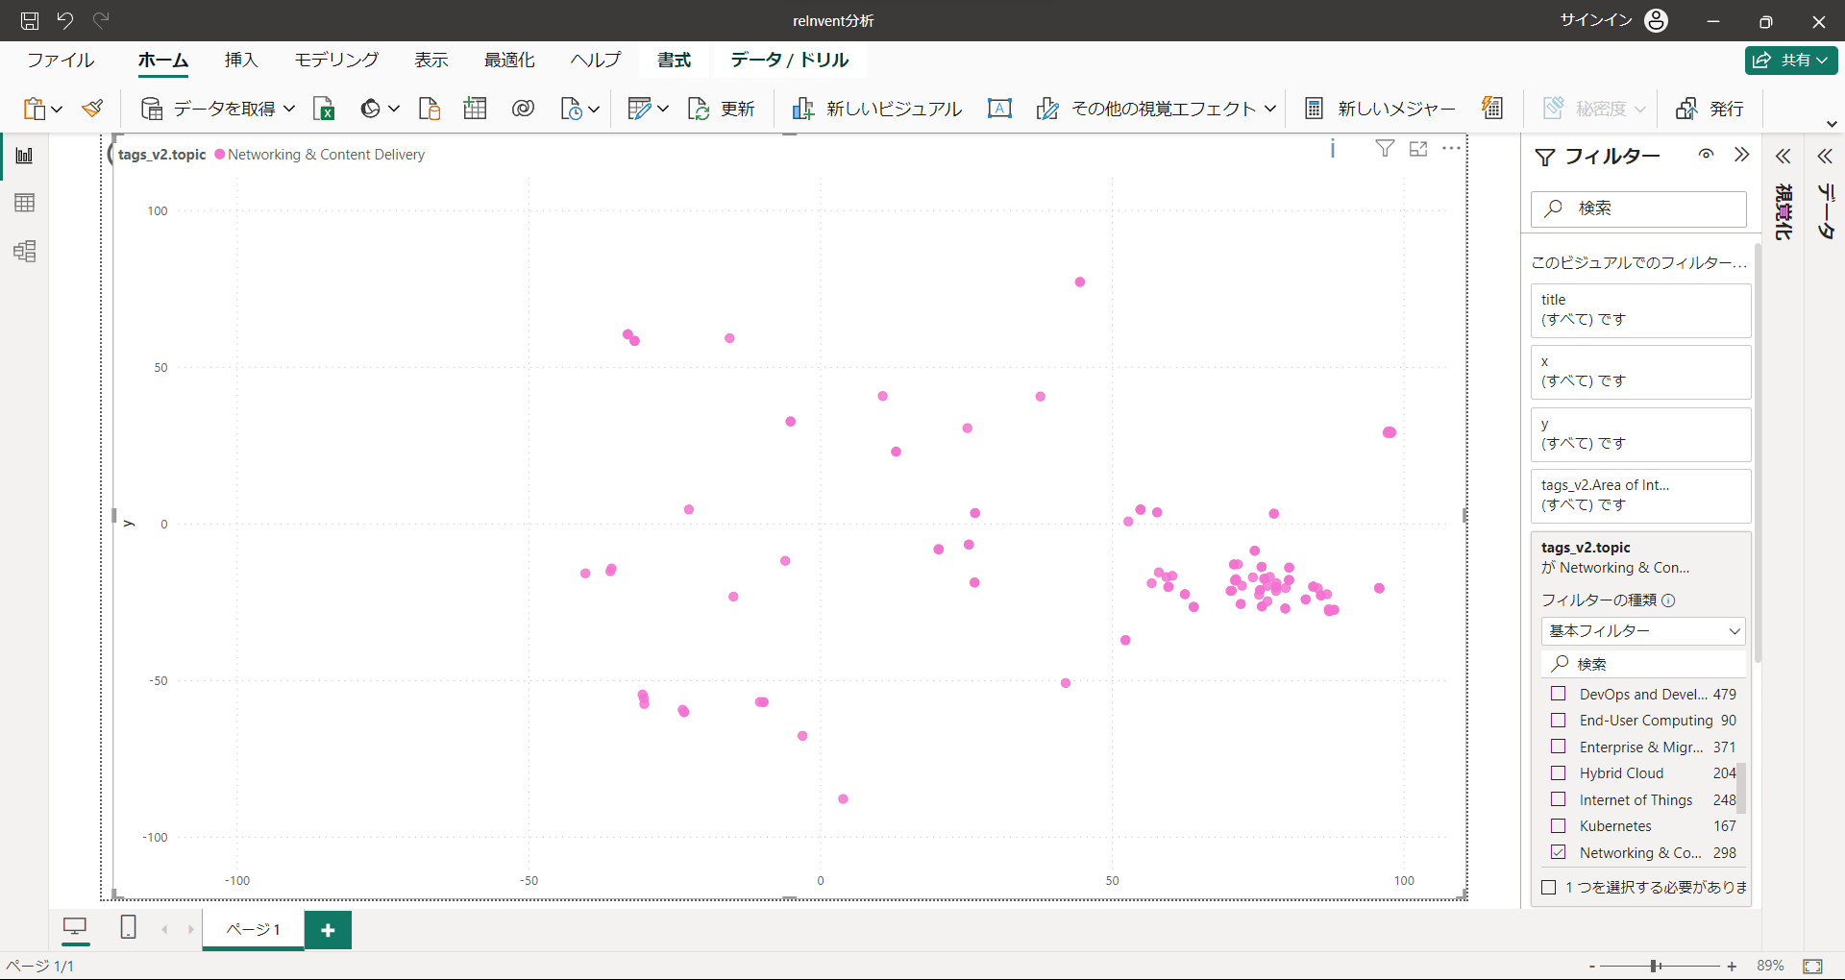Open the モデリング ribbon tab
This screenshot has height=980, width=1845.
(336, 60)
